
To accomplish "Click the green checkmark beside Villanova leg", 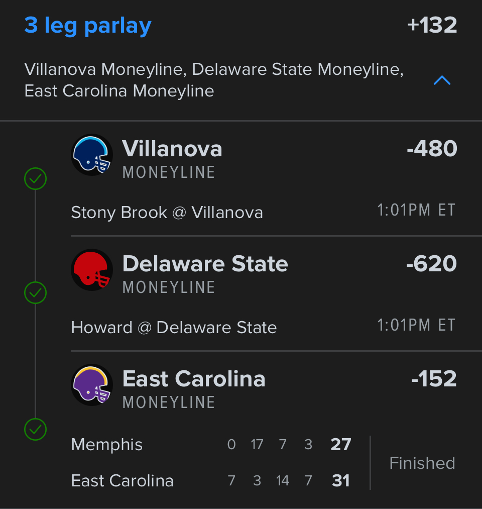I will (x=36, y=178).
